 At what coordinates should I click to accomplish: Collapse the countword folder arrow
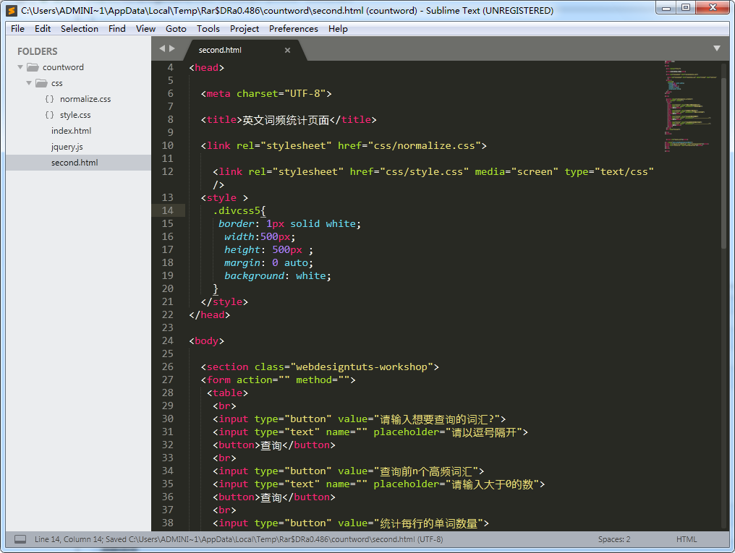pyautogui.click(x=20, y=67)
